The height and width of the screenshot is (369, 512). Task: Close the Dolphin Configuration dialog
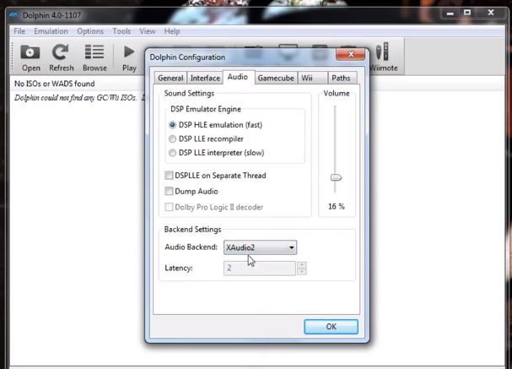(x=350, y=54)
